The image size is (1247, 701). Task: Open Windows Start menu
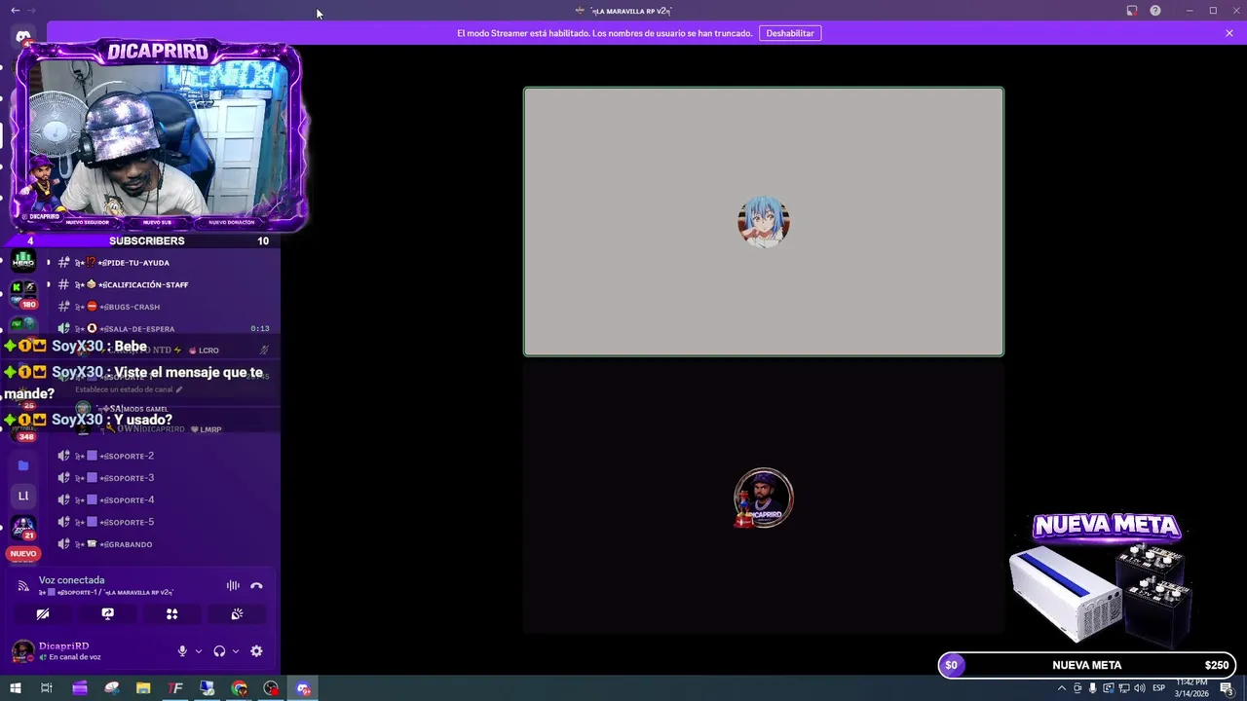[15, 688]
